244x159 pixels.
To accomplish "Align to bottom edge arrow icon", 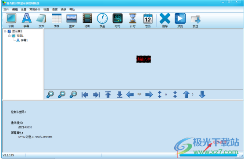I will pyautogui.click(x=119, y=95).
